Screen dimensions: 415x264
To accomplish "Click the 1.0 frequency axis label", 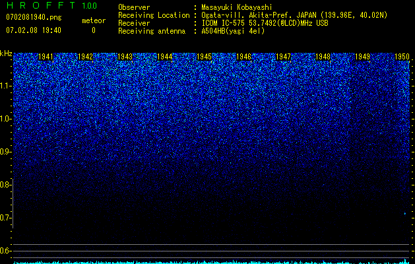I will click(x=5, y=119).
